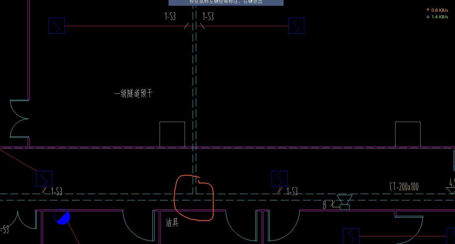Image resolution: width=455 pixels, height=244 pixels.
Task: Select the half-filled blue circle symbol
Action: pyautogui.click(x=62, y=217)
